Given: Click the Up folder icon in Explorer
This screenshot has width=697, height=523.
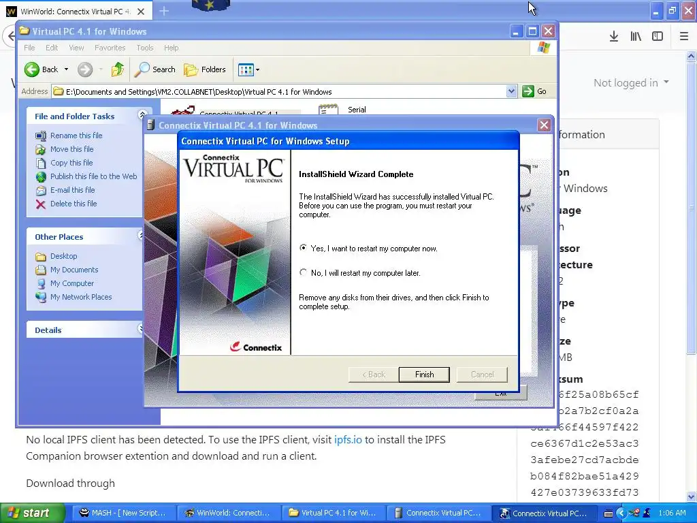Looking at the screenshot, I should (x=118, y=69).
